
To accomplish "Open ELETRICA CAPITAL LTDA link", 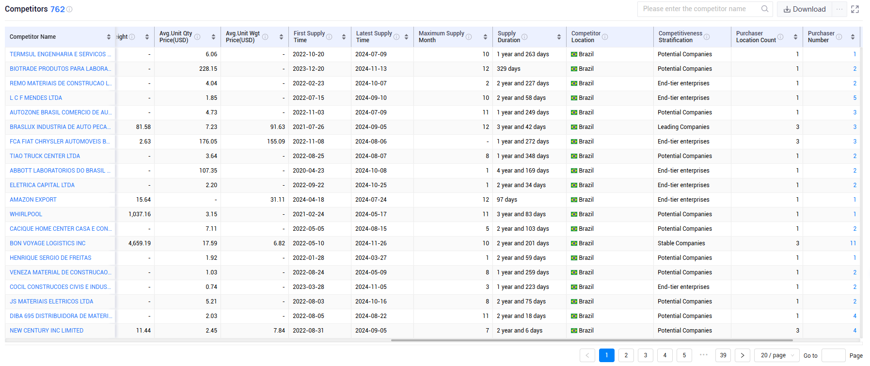I will point(42,185).
